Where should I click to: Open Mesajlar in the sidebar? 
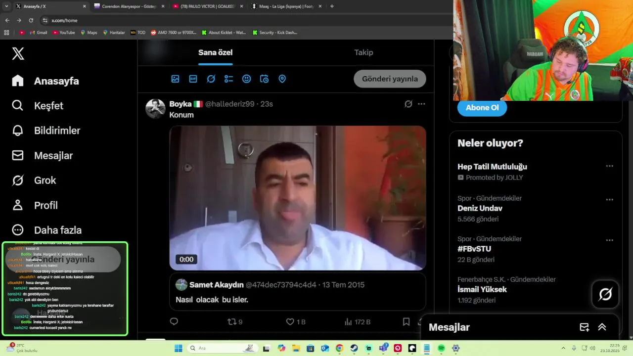pos(42,155)
